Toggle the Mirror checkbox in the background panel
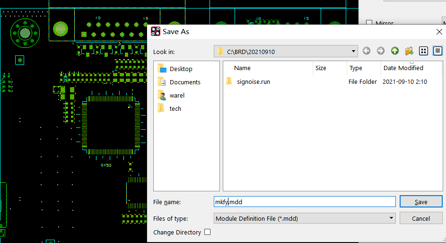 pyautogui.click(x=369, y=23)
